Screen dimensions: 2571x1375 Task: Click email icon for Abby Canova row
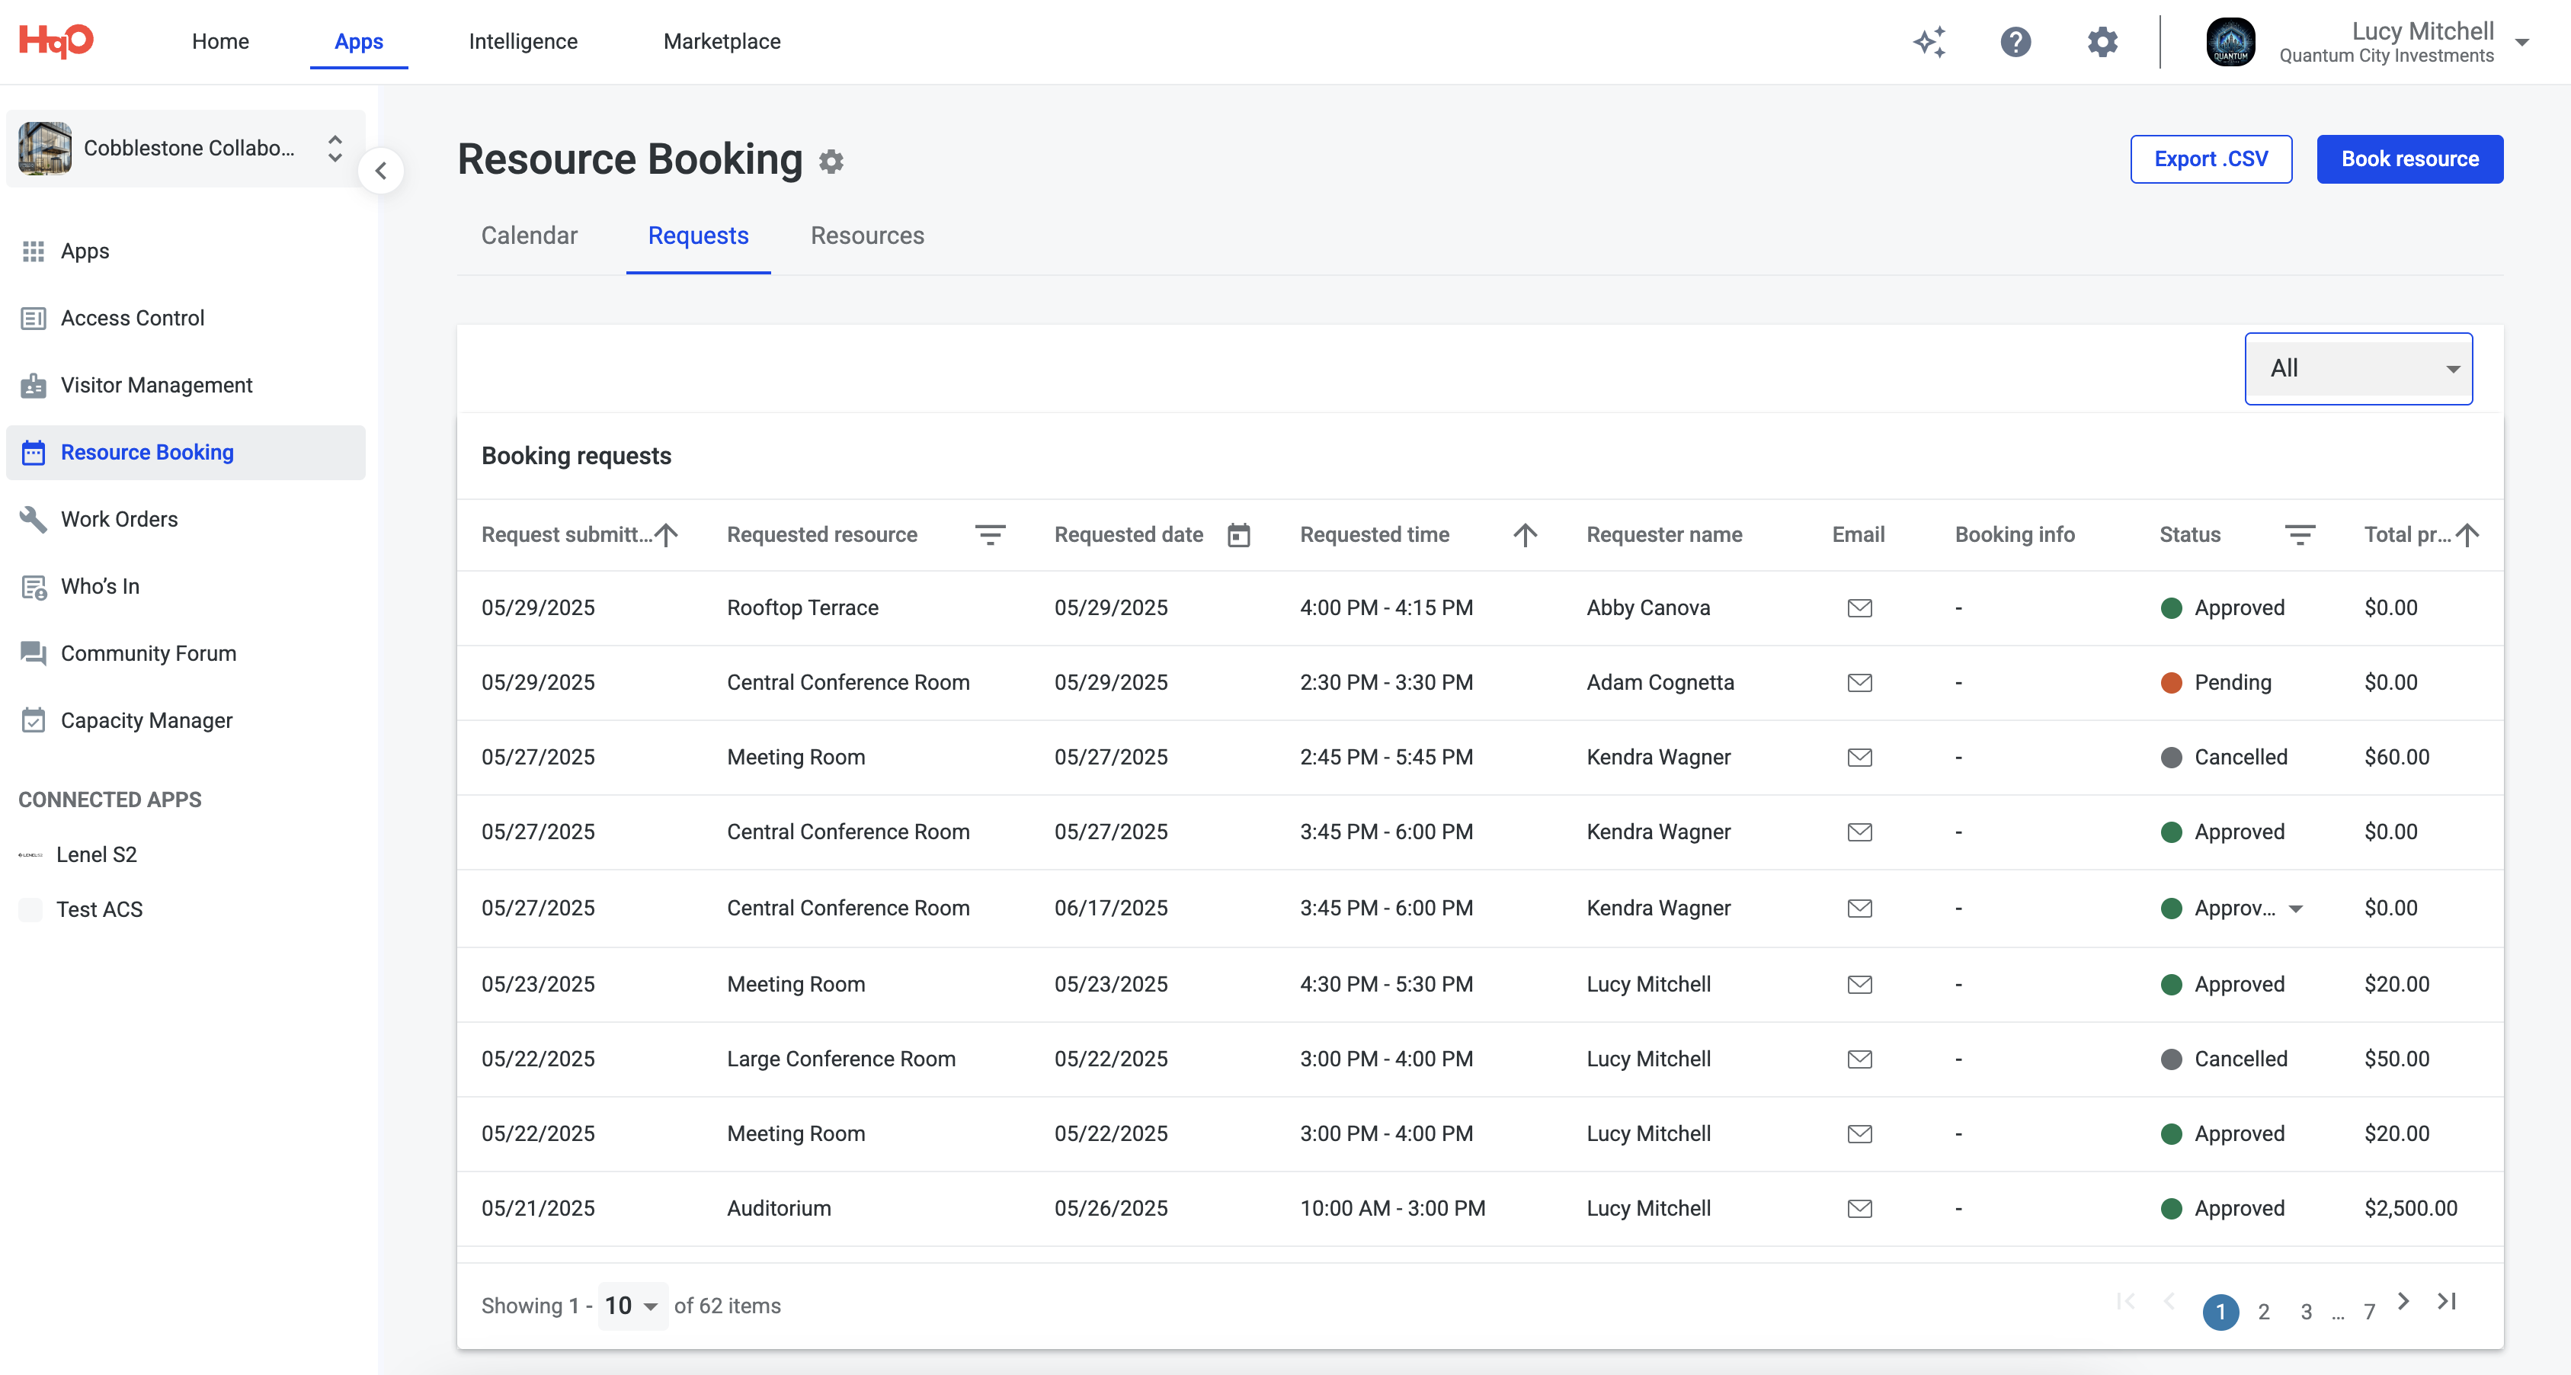1859,608
